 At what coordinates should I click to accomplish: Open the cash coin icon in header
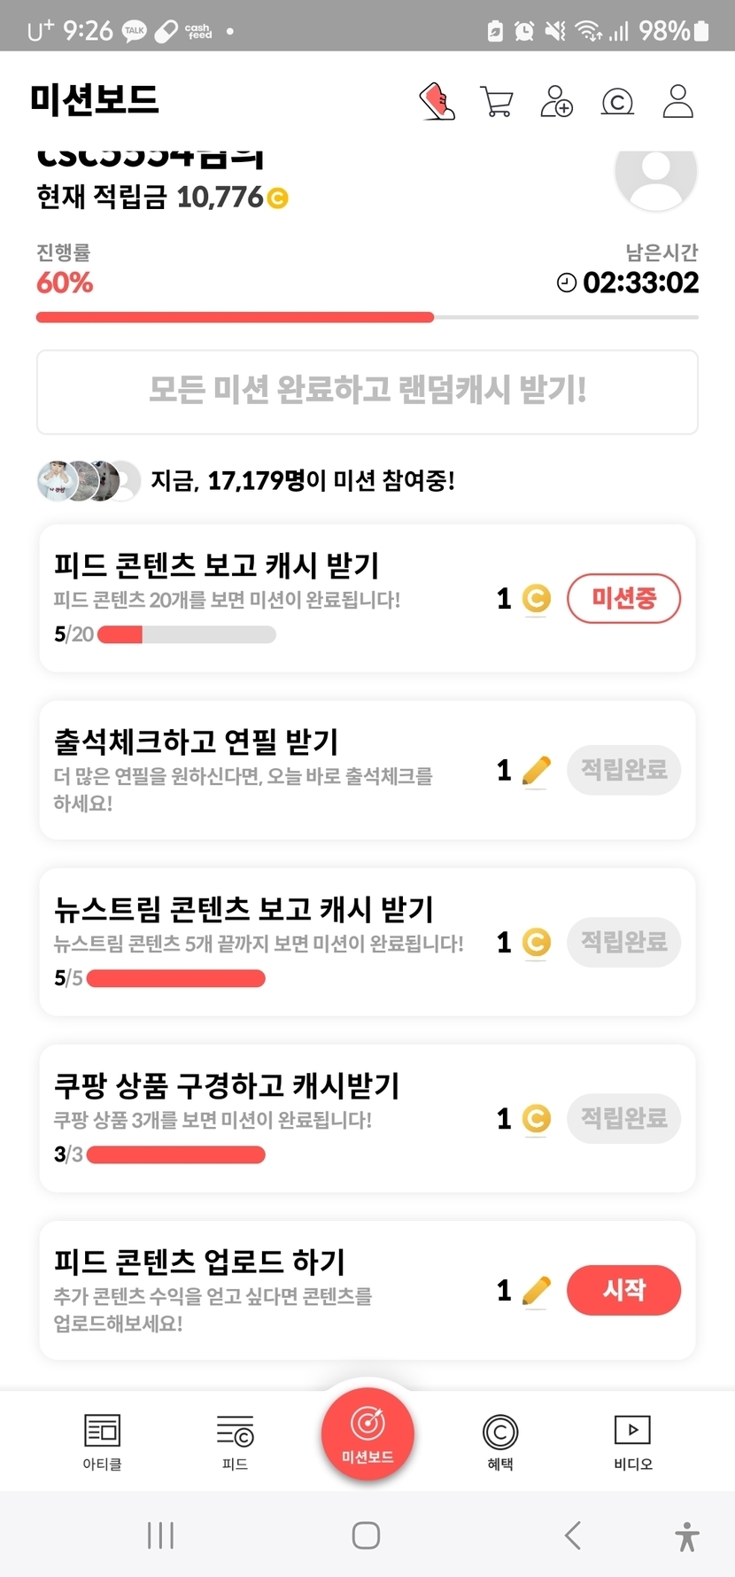[617, 103]
